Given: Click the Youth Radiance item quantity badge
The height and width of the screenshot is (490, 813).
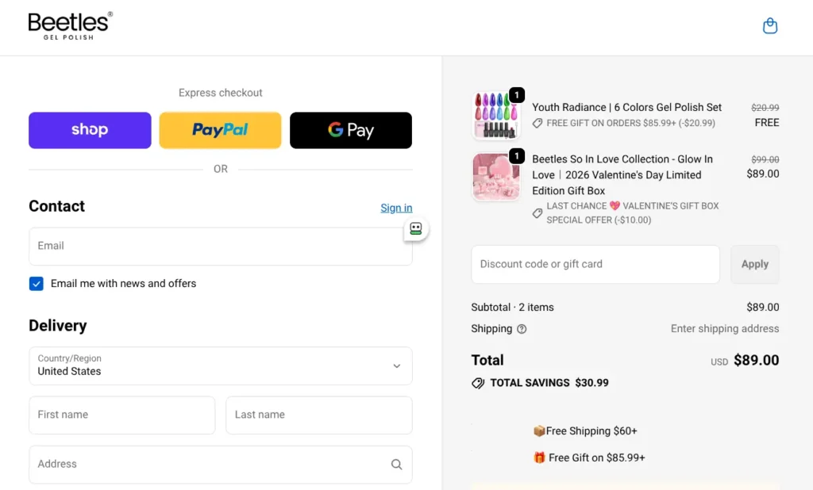Looking at the screenshot, I should (518, 94).
